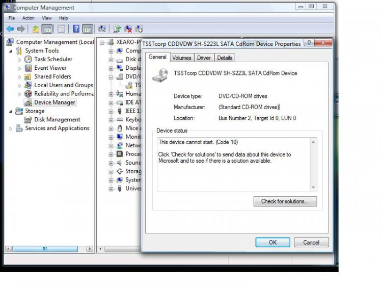The height and width of the screenshot is (287, 382).
Task: Collapse the System Tools node
Action: [11, 51]
